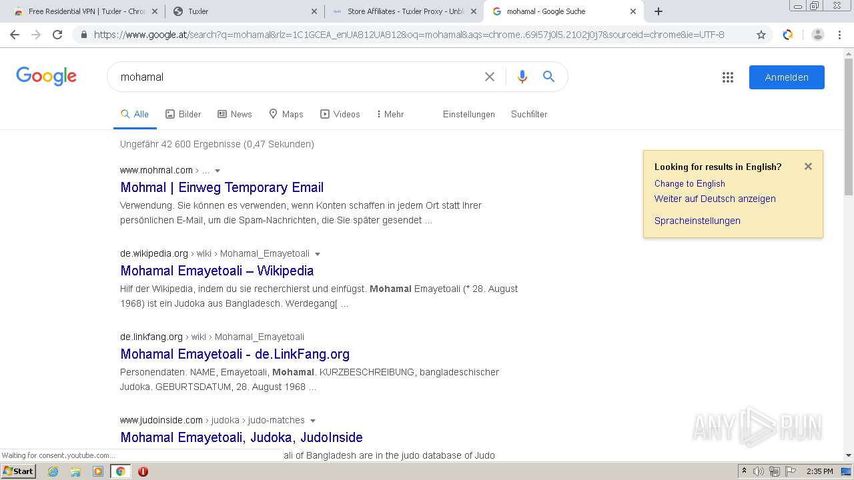Reload the current page
The width and height of the screenshot is (854, 480).
tap(57, 35)
